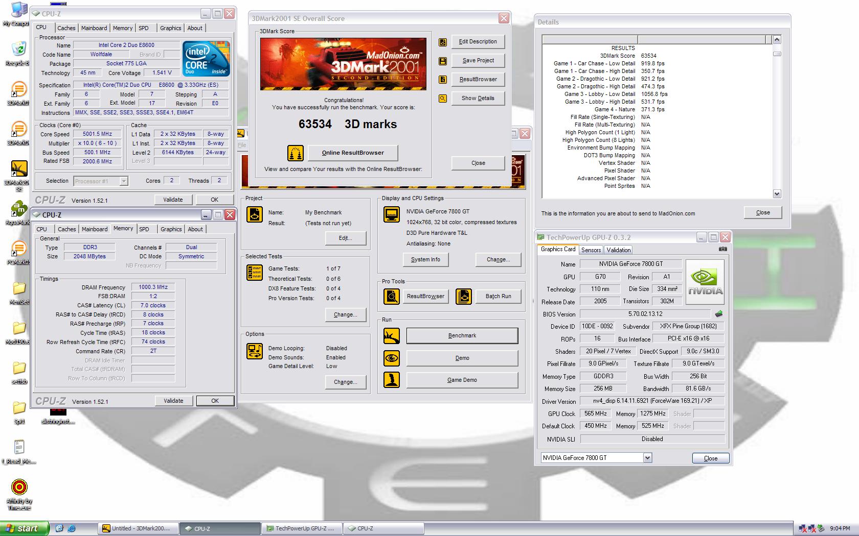Switch to the Graphics tab in lower CPU-Z
859x536 pixels.
click(x=171, y=229)
